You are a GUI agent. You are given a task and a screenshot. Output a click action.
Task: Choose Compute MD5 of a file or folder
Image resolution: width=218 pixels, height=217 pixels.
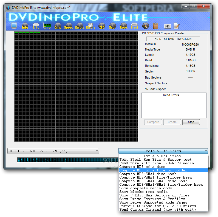(163, 170)
